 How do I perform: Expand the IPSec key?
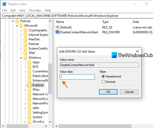[x=25, y=90]
